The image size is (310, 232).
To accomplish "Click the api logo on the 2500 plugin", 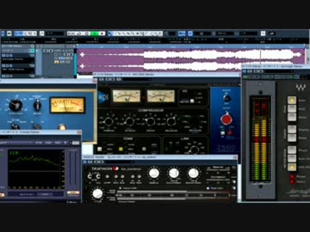I will pyautogui.click(x=103, y=97).
